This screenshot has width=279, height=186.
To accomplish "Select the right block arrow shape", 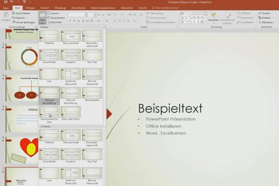I will 194,18.
